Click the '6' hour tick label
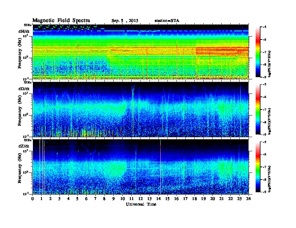This screenshot has height=228, width=296. click(x=86, y=199)
